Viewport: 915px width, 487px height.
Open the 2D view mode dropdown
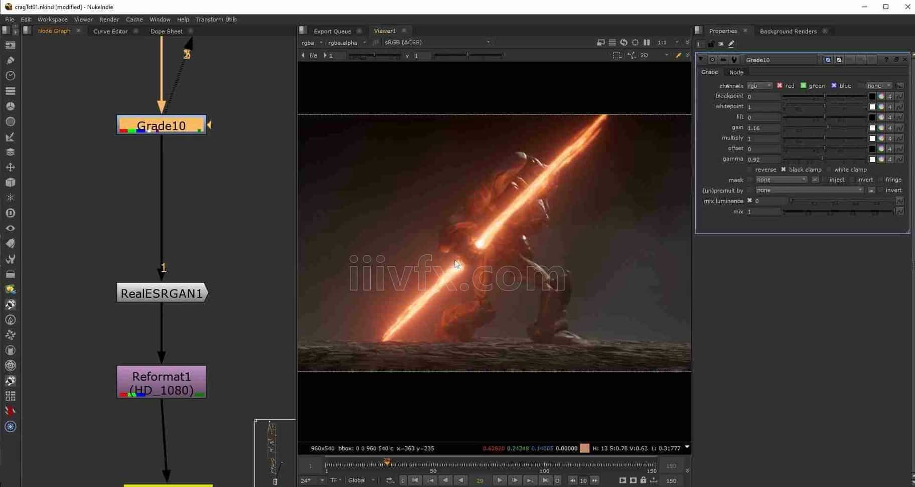pos(655,55)
